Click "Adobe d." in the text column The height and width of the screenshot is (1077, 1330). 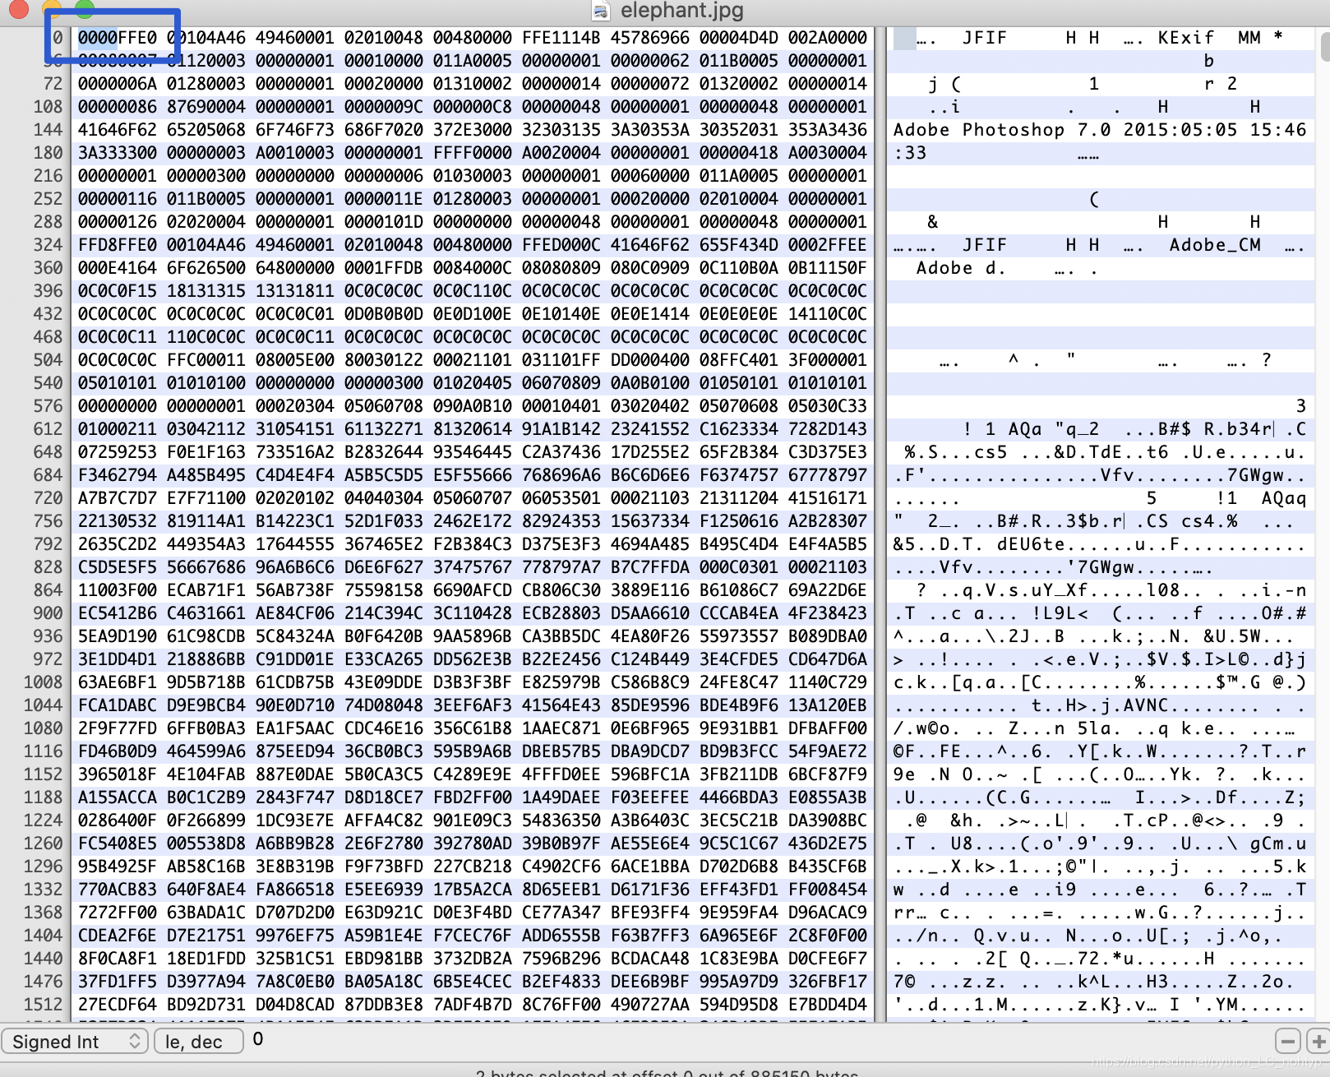[x=961, y=268]
